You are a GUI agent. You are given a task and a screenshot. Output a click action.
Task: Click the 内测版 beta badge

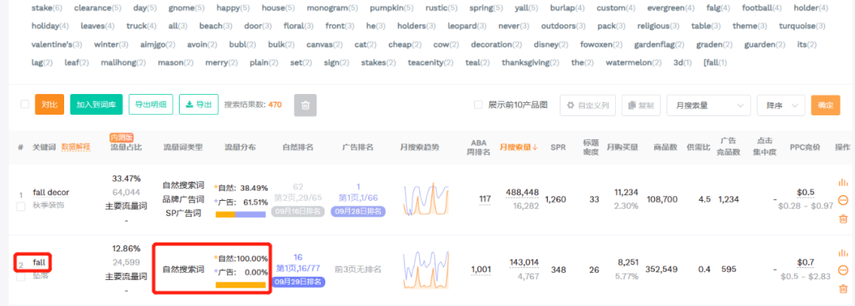point(122,138)
